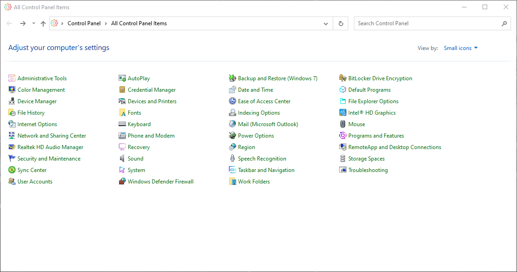This screenshot has height=272, width=517.
Task: Click the All Control Panel Items breadcrumb
Action: pyautogui.click(x=139, y=23)
